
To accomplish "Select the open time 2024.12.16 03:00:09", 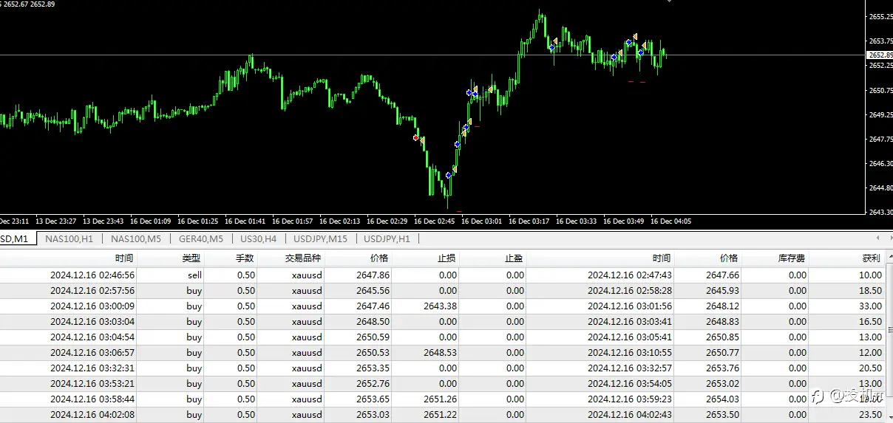I will tap(92, 306).
